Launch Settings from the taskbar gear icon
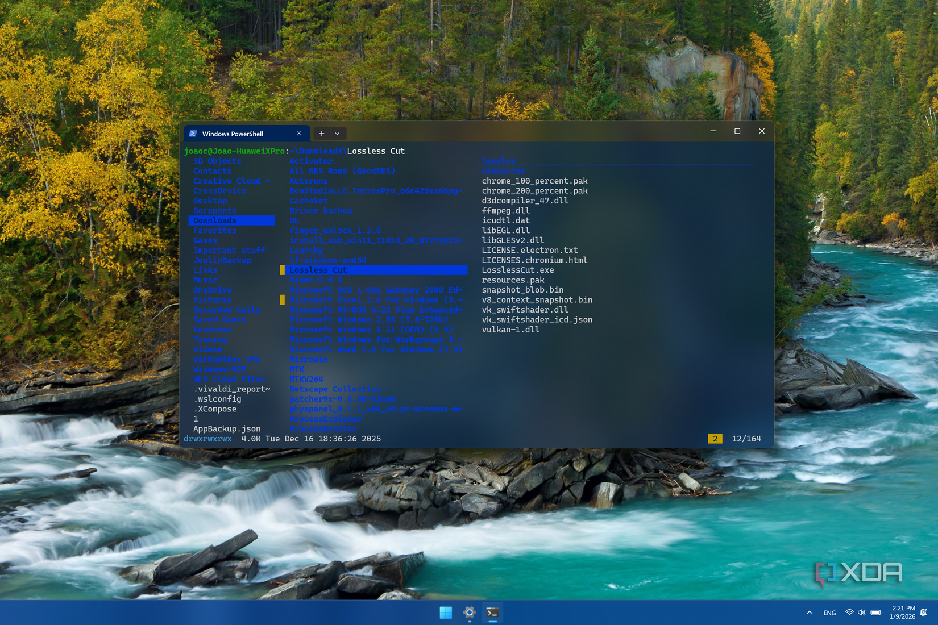Screen dimensions: 938x625 469,612
